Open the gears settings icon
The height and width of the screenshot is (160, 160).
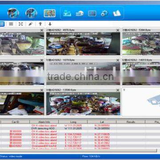point(104,13)
